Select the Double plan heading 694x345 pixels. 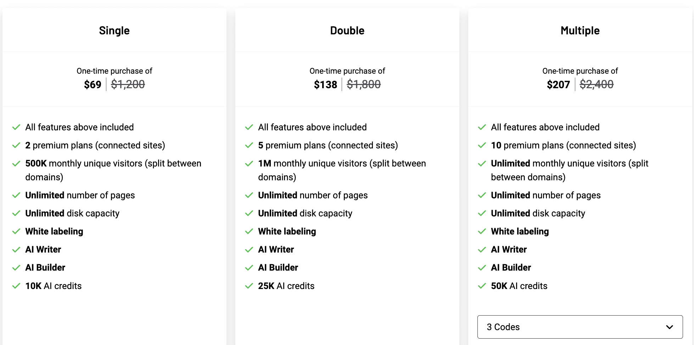(x=347, y=30)
